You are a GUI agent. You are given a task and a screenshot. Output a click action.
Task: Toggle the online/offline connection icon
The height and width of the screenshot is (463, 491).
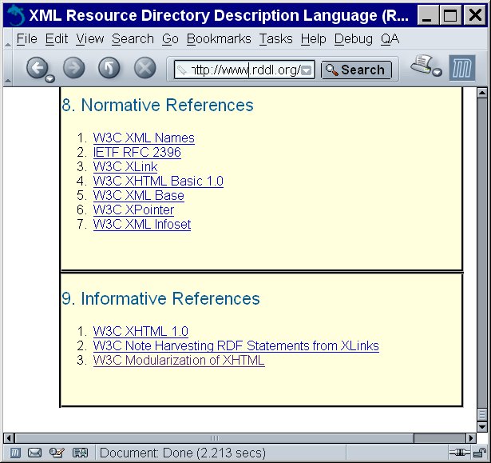457,453
